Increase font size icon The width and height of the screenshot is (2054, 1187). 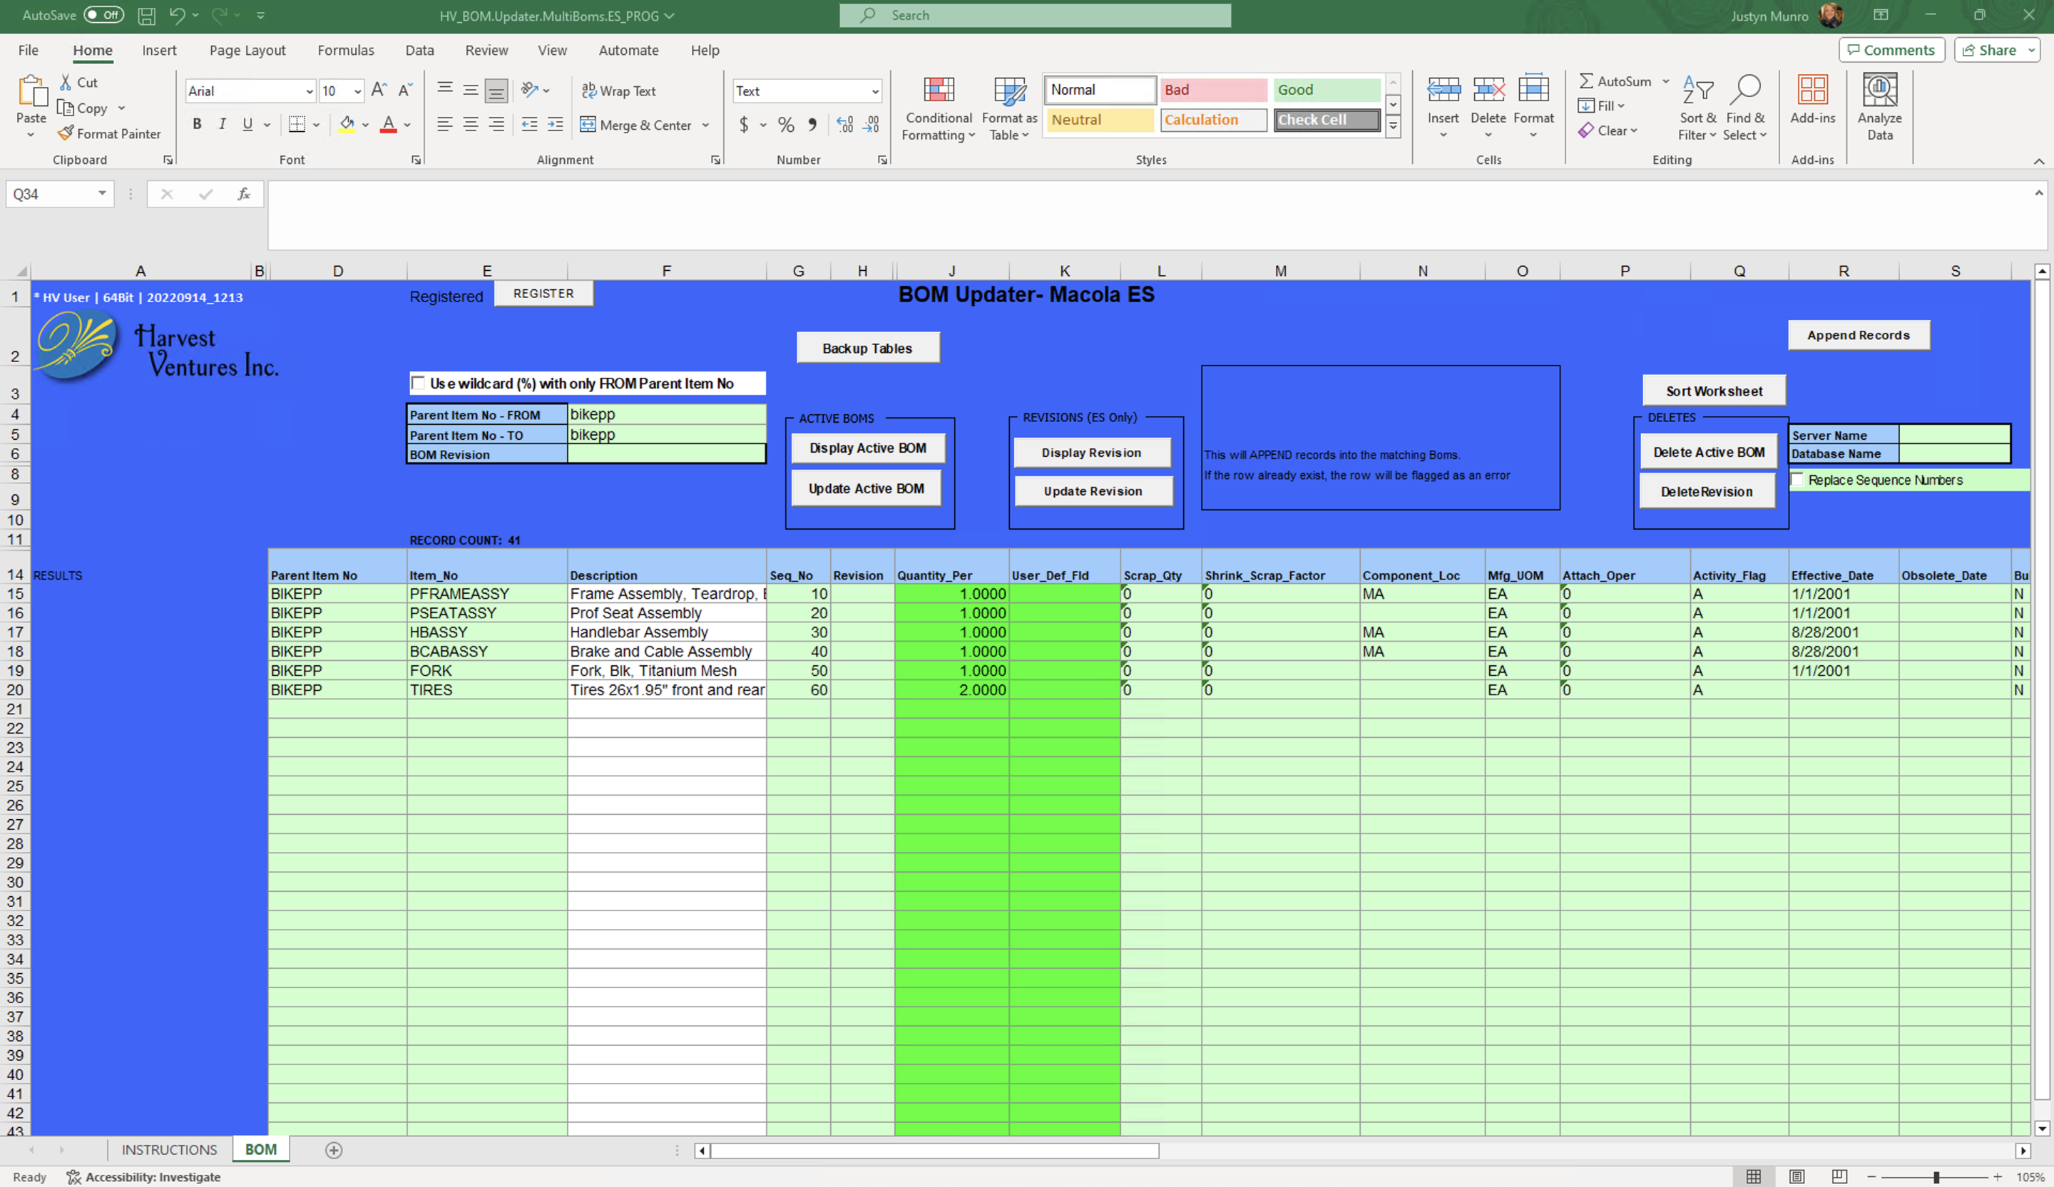click(378, 91)
